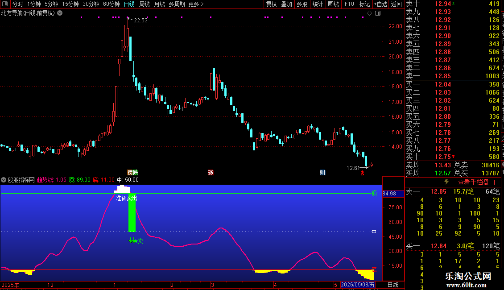The image size is (504, 290).
Task: Click the 2026/05/08/五 date label
Action: (x=357, y=285)
